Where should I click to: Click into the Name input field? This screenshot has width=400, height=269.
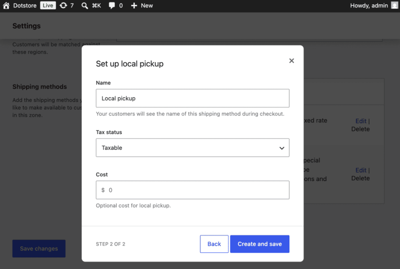(193, 98)
